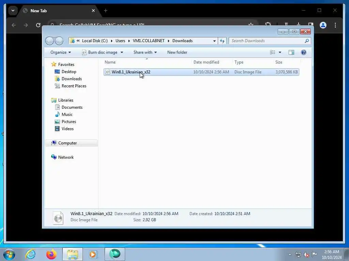Viewport: 349px width, 261px height.
Task: Launch Internet Explorer from taskbar
Action: [30, 254]
